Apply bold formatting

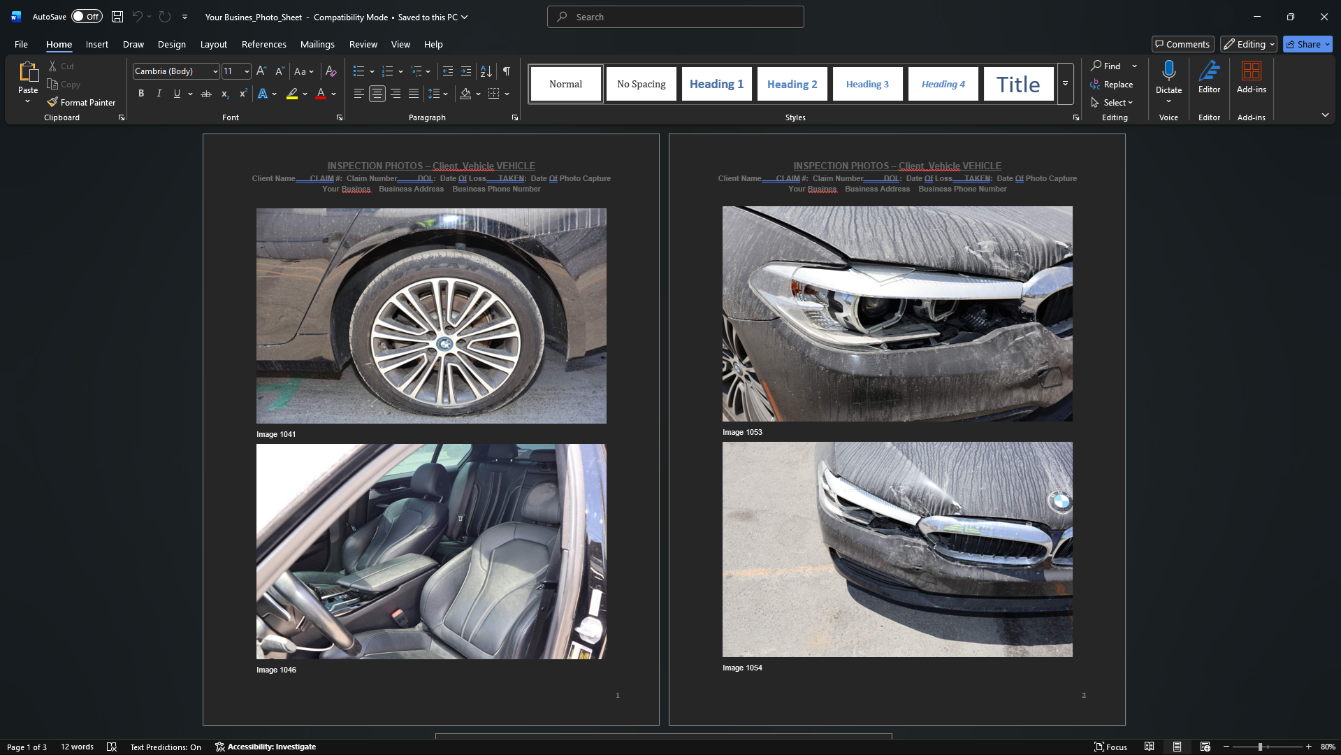tap(141, 93)
